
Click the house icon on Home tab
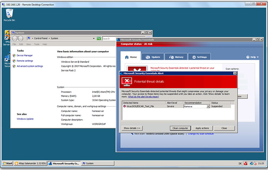point(127,57)
